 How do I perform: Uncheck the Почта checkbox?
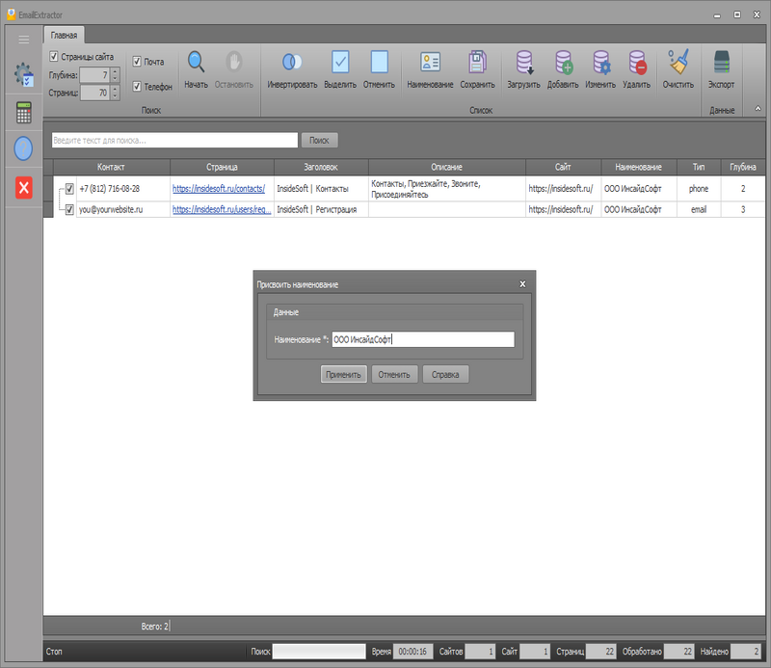tap(137, 62)
